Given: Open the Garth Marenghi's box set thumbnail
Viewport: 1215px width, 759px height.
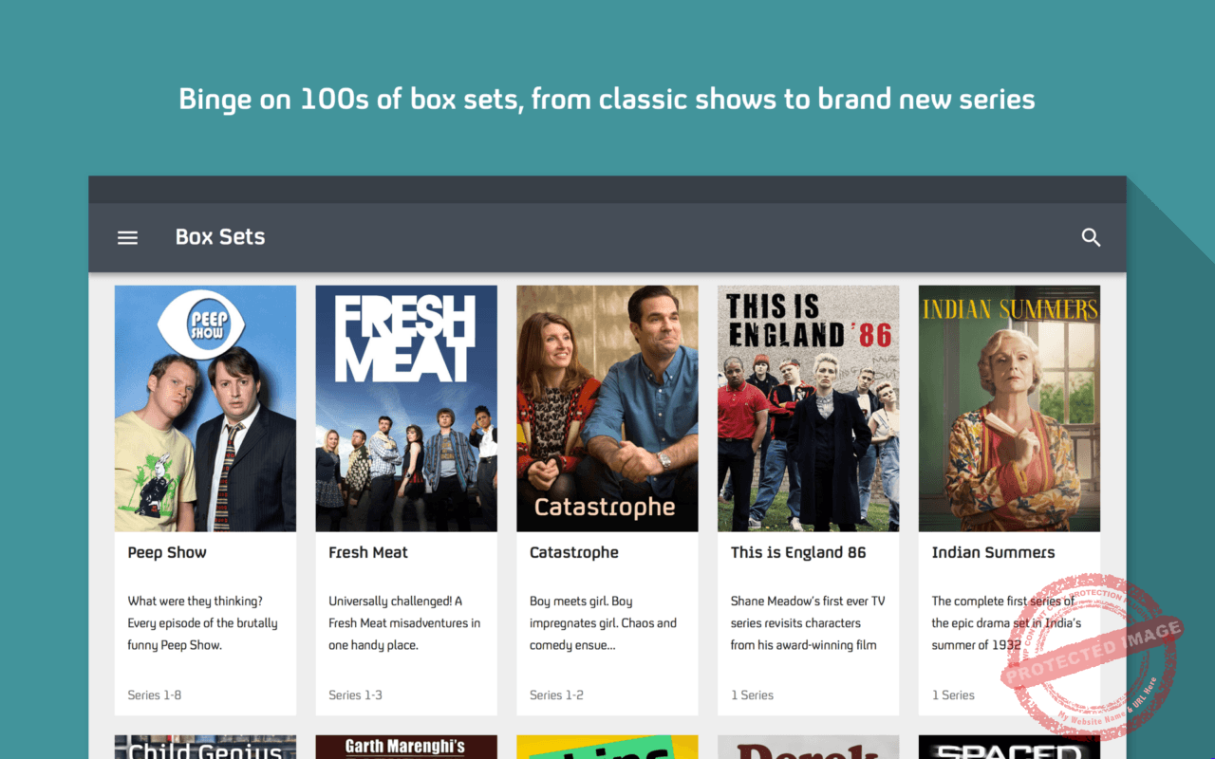Looking at the screenshot, I should [406, 748].
